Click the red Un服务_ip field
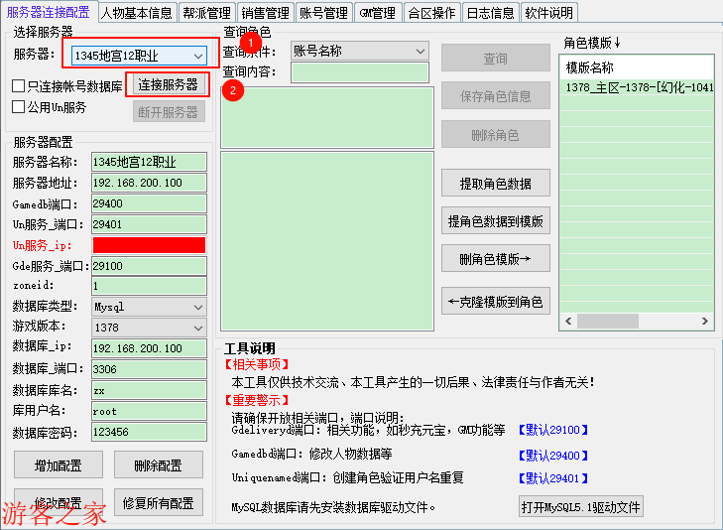723x530 pixels. [x=149, y=245]
